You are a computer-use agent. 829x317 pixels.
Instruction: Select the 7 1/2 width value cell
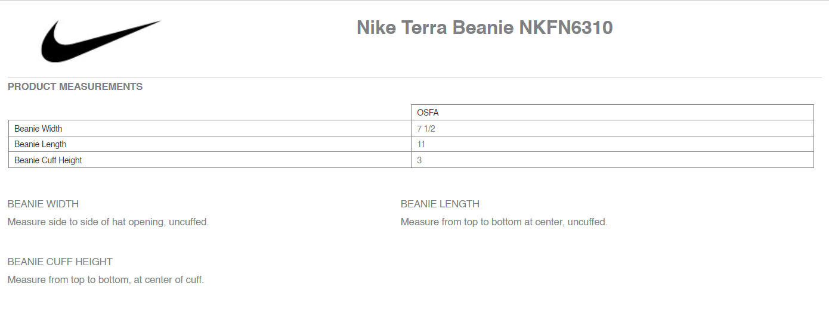613,129
